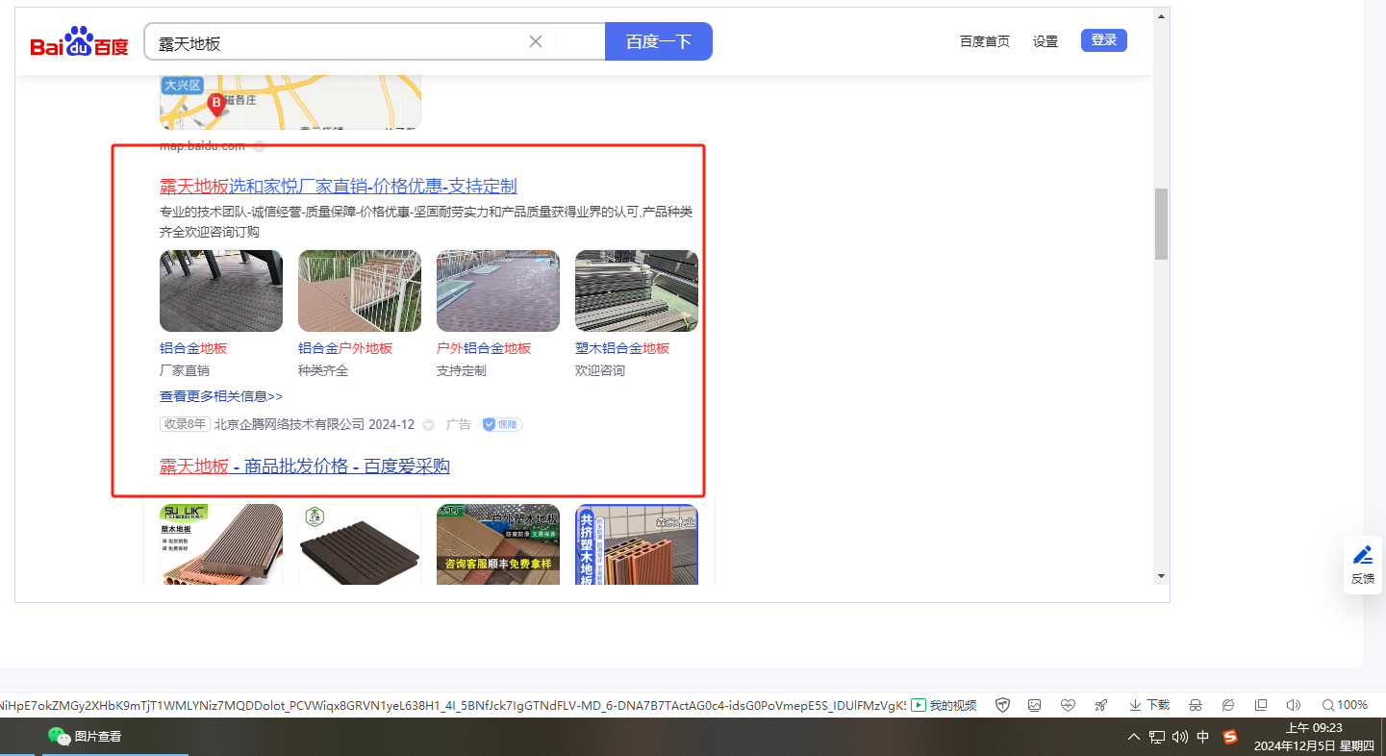The width and height of the screenshot is (1386, 756).
Task: Click the 欢迎咨询 caption text
Action: click(x=600, y=370)
